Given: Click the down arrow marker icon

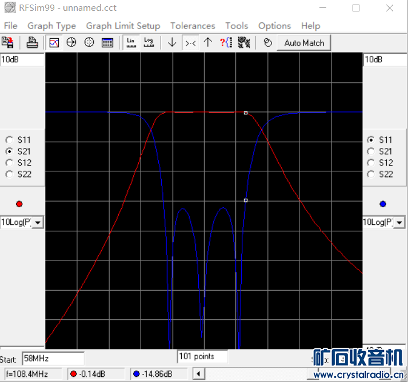Looking at the screenshot, I should (x=172, y=42).
